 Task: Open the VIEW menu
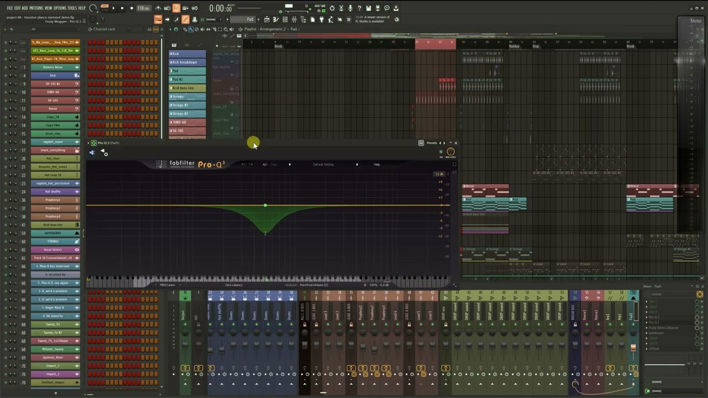tap(48, 8)
